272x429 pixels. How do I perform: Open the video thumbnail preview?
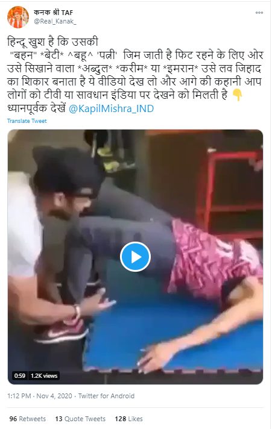tap(135, 257)
